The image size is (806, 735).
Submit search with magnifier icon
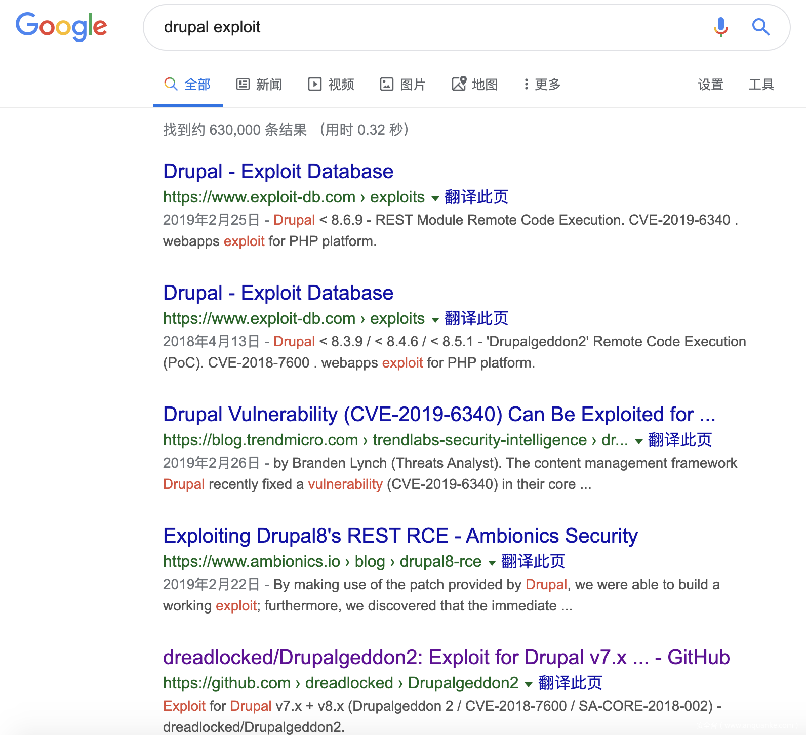tap(760, 27)
